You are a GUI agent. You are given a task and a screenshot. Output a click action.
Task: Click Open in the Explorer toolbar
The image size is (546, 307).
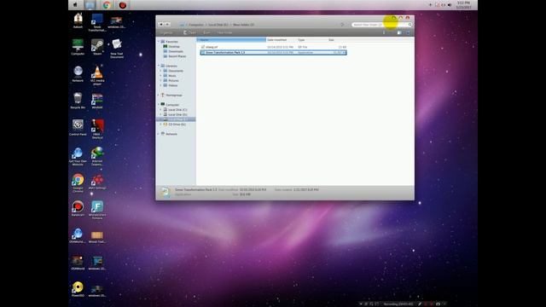[189, 32]
